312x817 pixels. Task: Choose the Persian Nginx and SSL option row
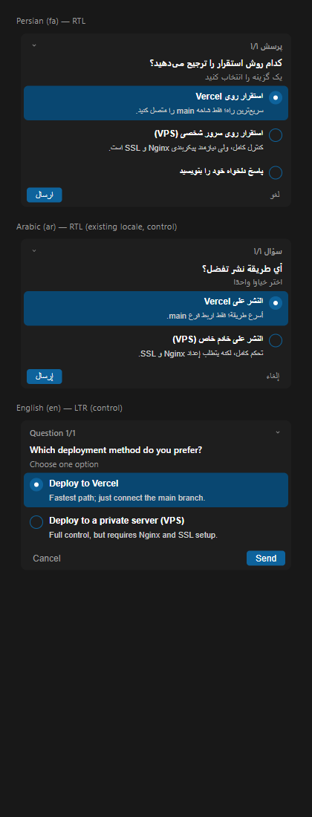pos(156,140)
